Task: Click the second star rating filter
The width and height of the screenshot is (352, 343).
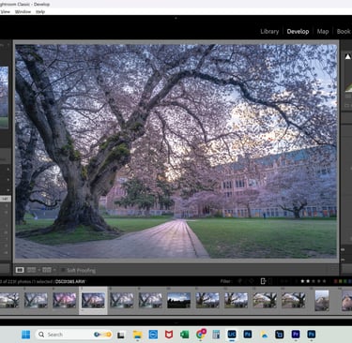Action: 308,281
